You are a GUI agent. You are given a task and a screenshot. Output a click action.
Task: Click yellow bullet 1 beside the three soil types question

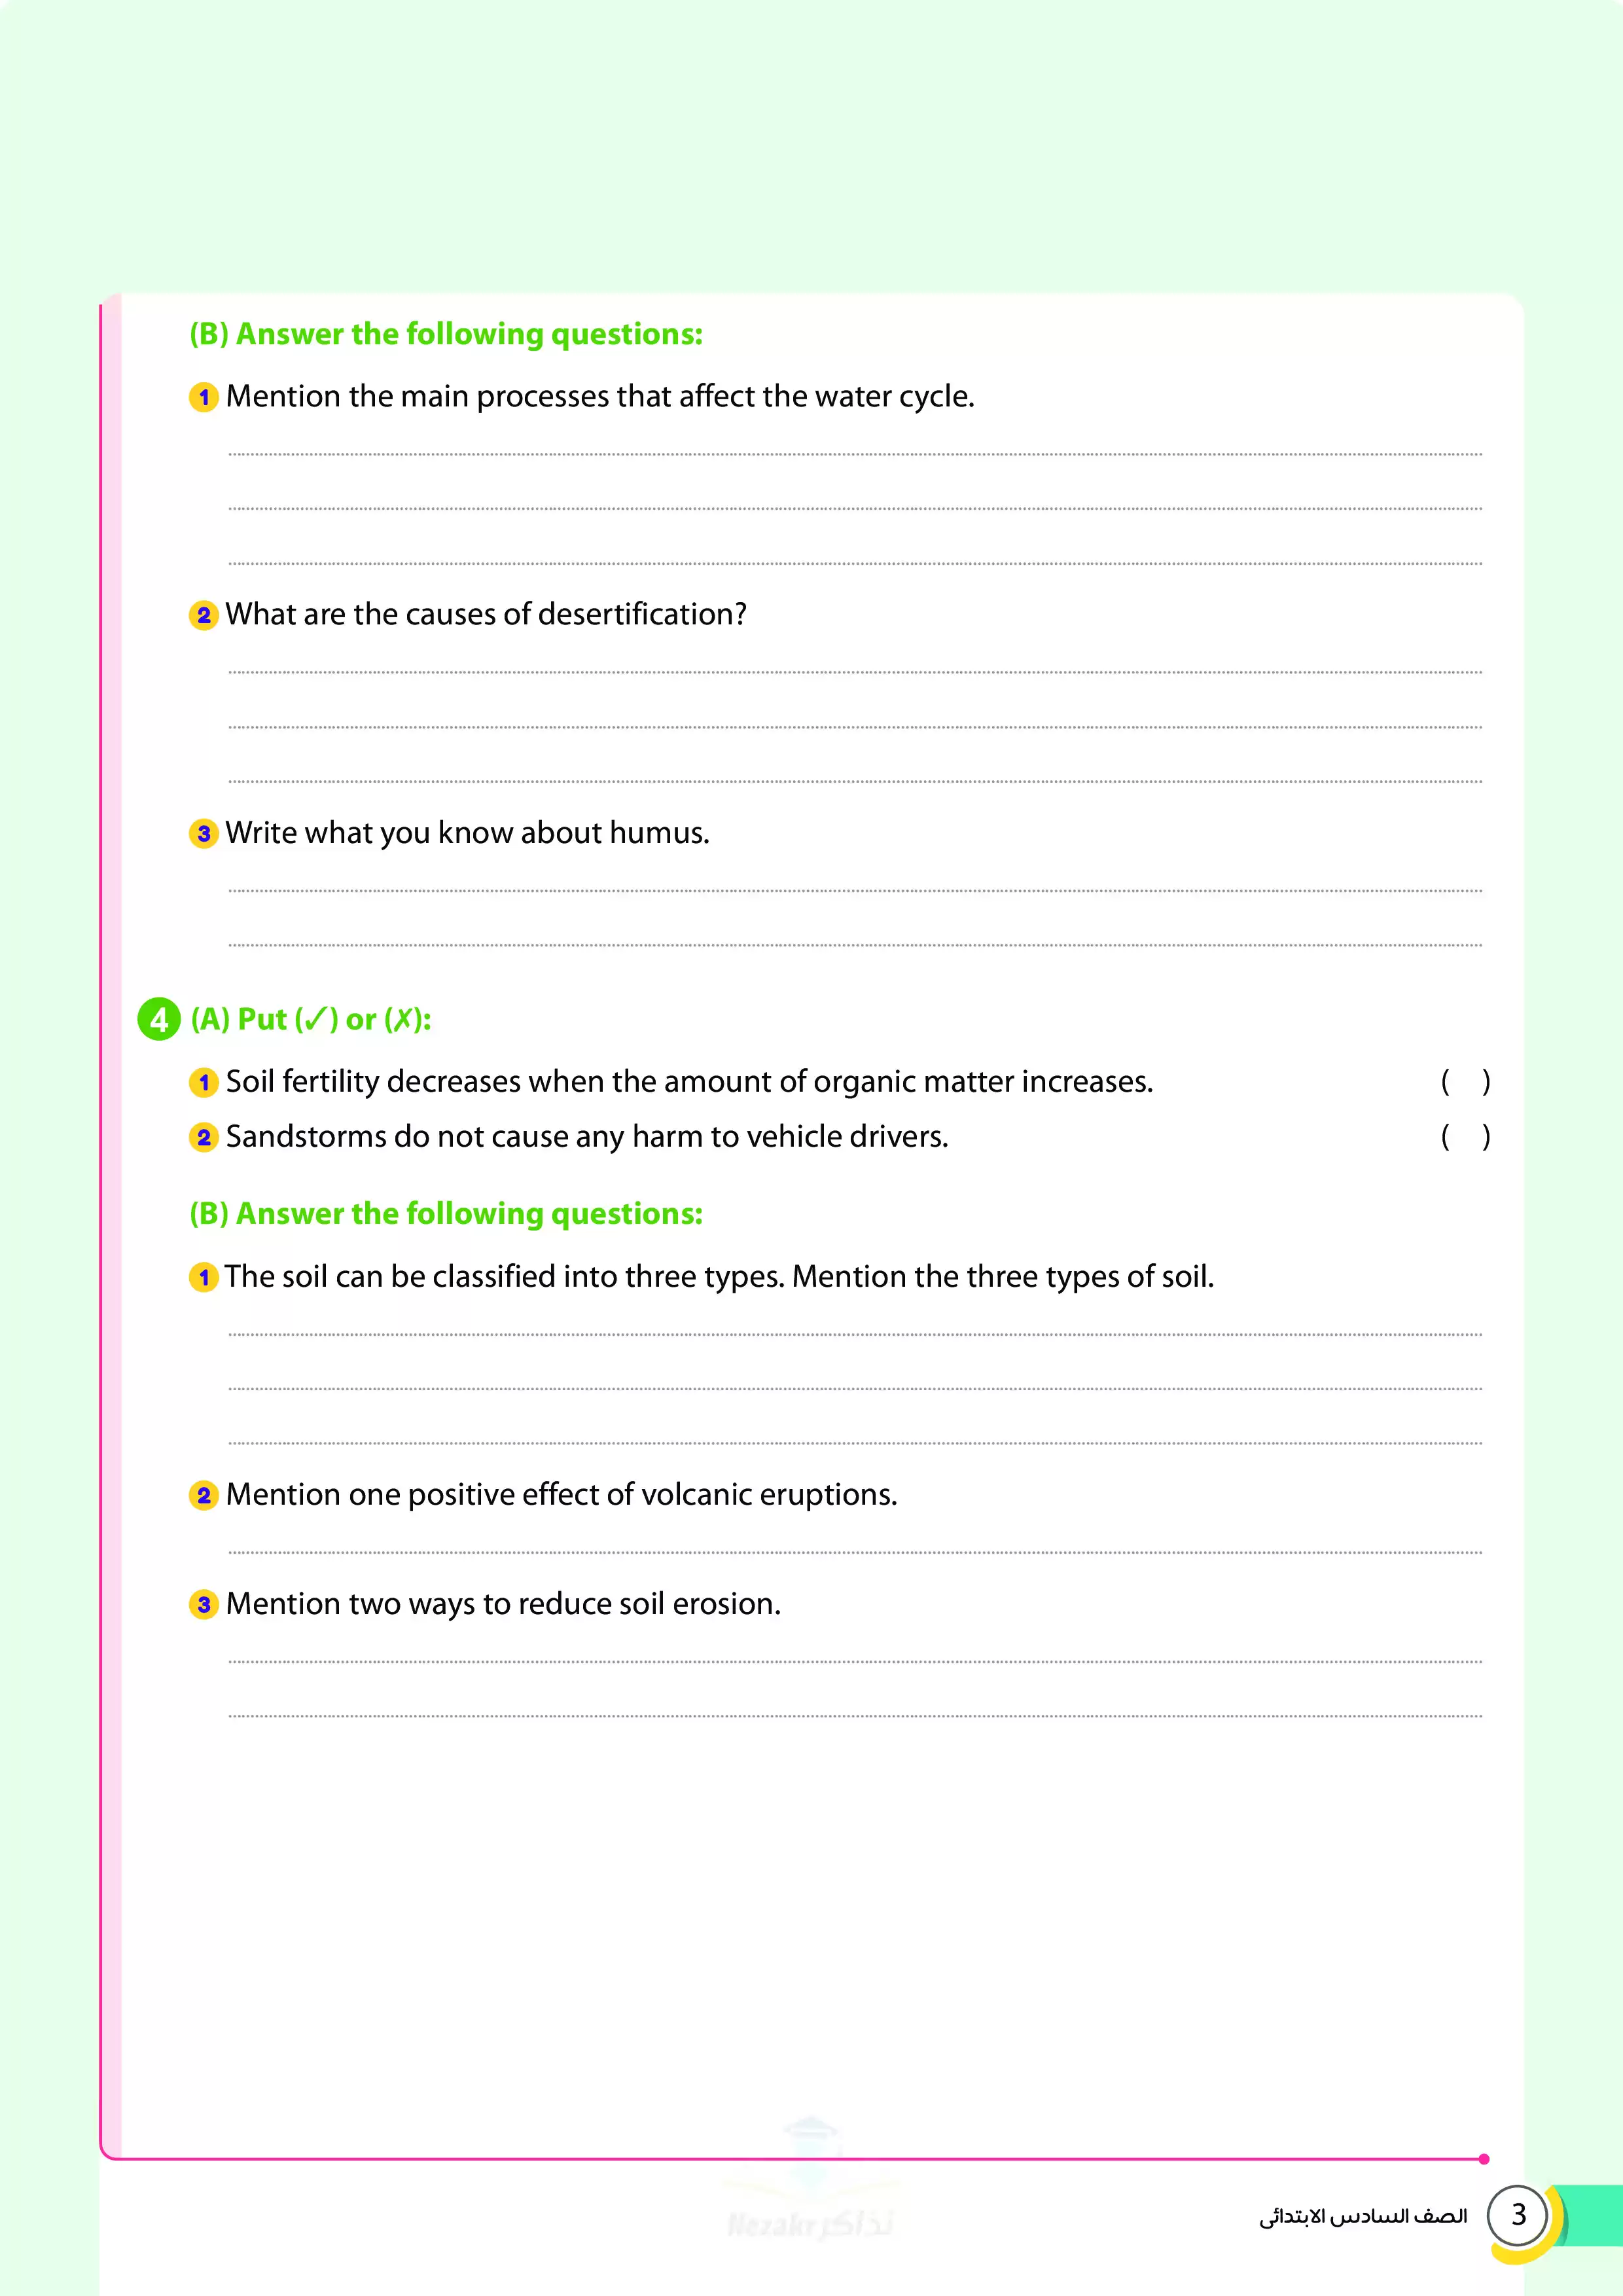204,1277
